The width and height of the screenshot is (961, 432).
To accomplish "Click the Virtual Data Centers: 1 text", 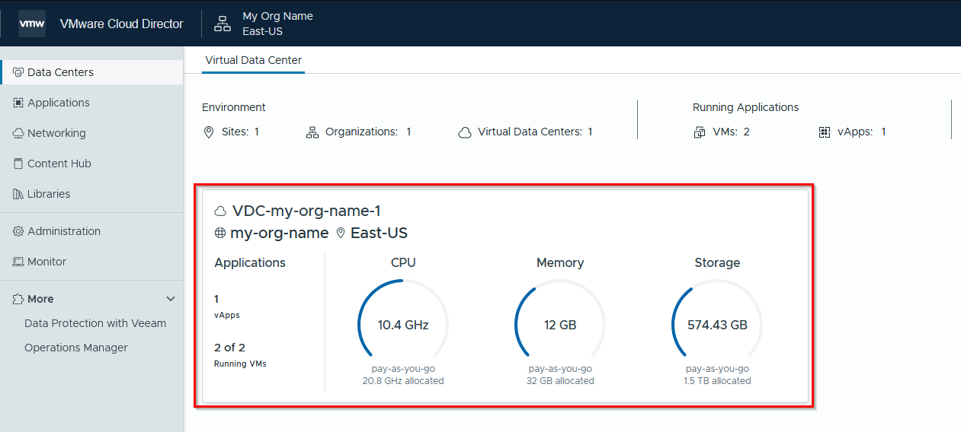I will pyautogui.click(x=535, y=132).
